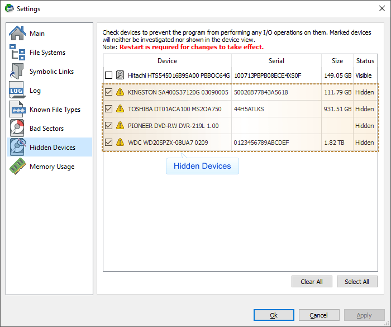The width and height of the screenshot is (391, 327).
Task: Click the Memory Usage RAM icon
Action: click(17, 167)
